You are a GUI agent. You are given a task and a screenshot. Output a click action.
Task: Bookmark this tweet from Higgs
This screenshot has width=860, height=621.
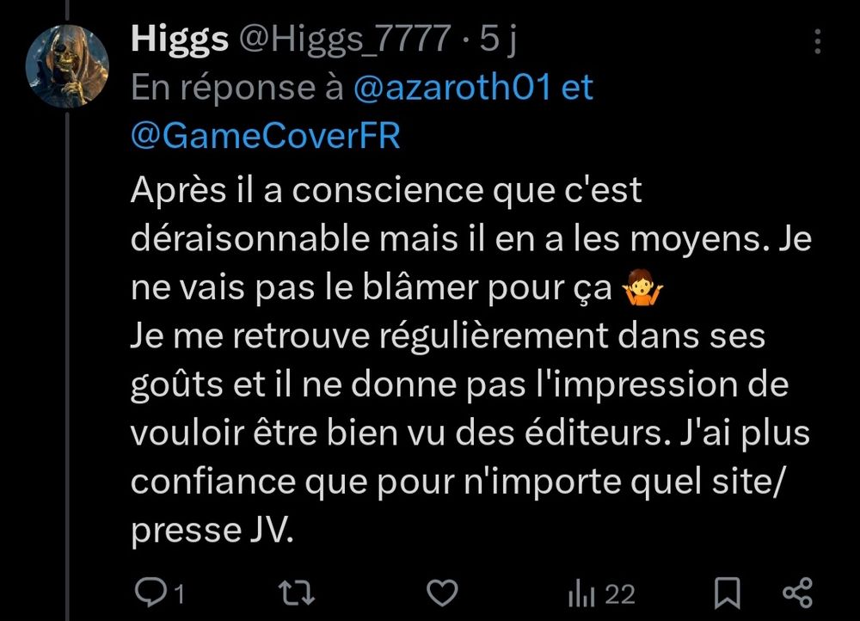point(728,593)
